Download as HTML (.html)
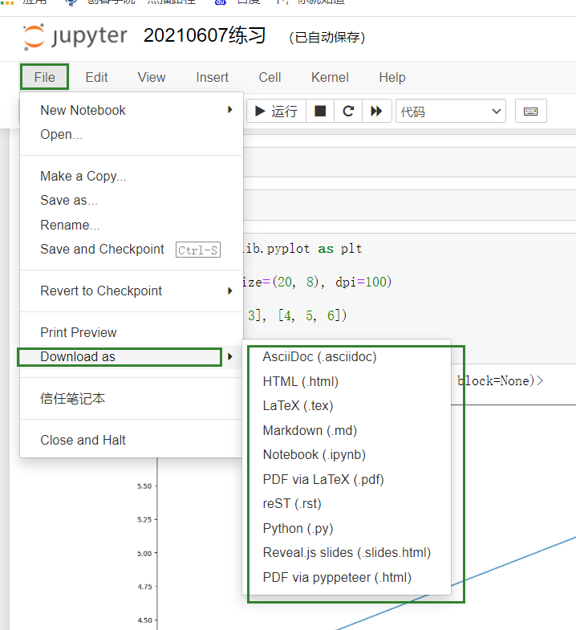 coord(347,381)
